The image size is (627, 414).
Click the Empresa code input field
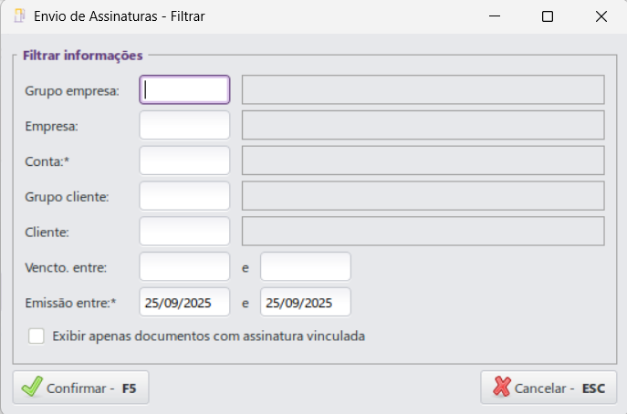(184, 125)
